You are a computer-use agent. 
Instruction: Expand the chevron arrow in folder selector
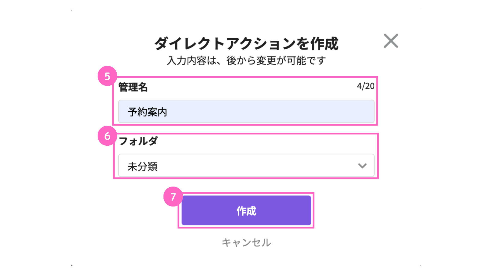362,166
